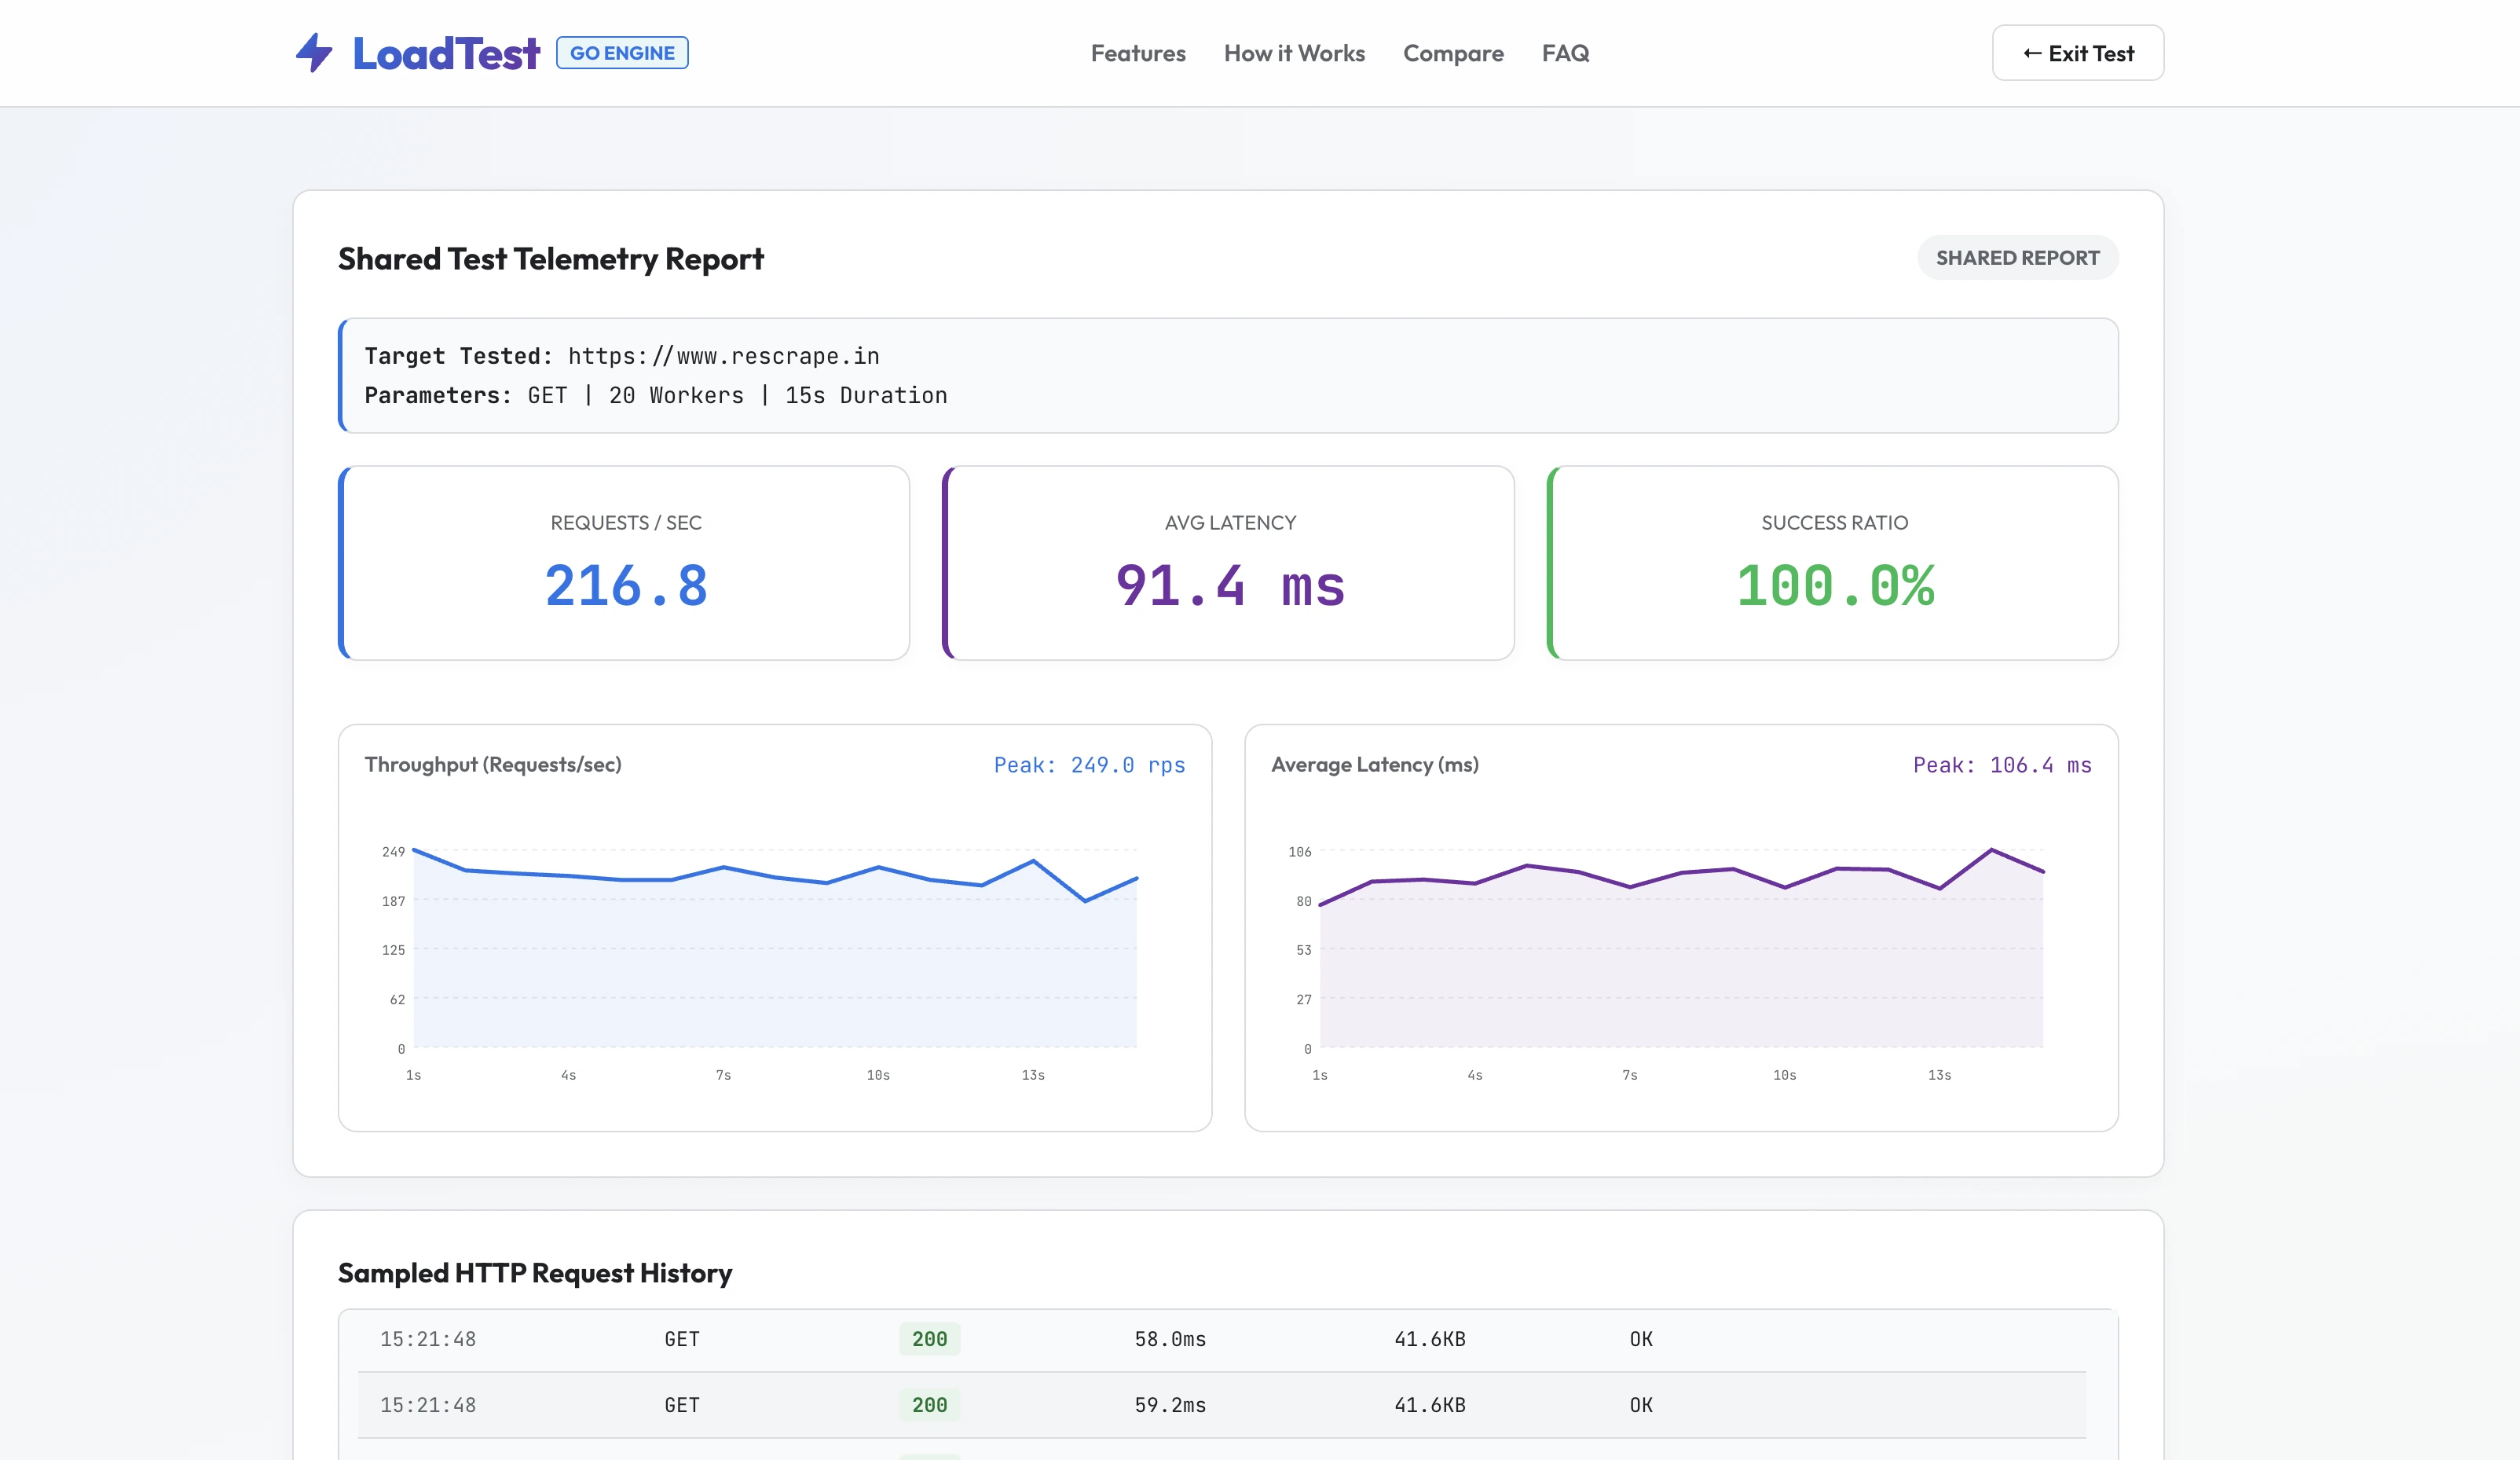The width and height of the screenshot is (2520, 1460).
Task: Click the LoadTest brand name text
Action: click(x=446, y=53)
